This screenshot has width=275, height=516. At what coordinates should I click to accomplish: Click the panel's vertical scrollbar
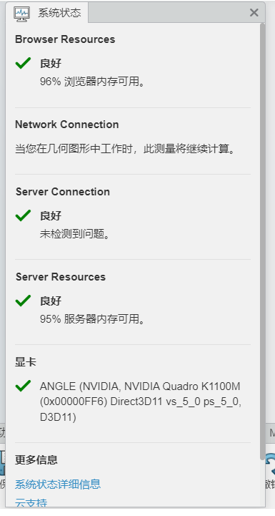(262, 242)
